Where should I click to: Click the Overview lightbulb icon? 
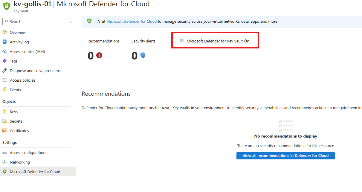4,32
